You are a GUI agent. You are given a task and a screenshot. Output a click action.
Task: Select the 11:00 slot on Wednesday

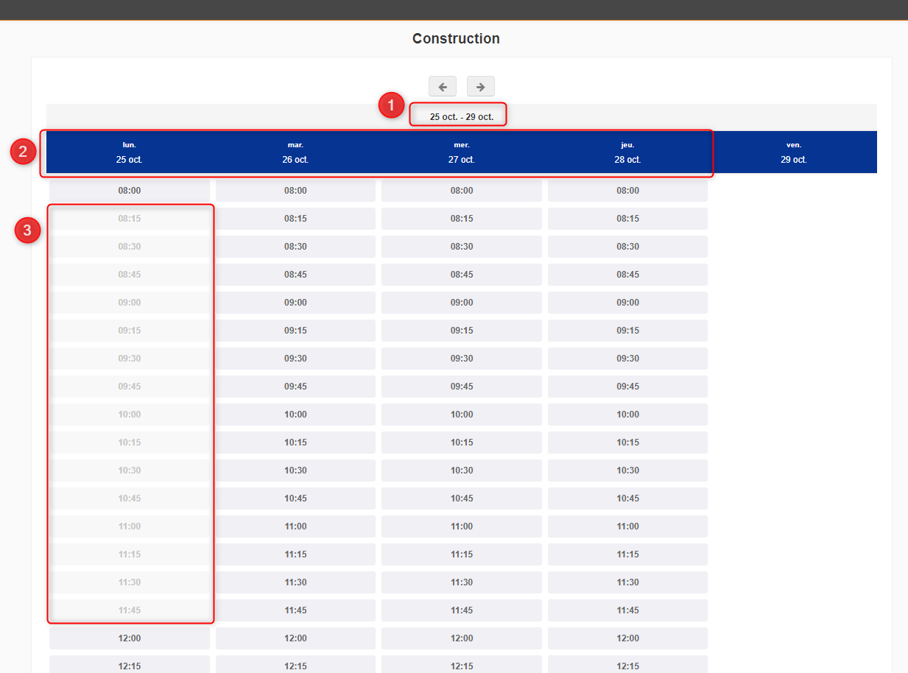click(x=462, y=526)
